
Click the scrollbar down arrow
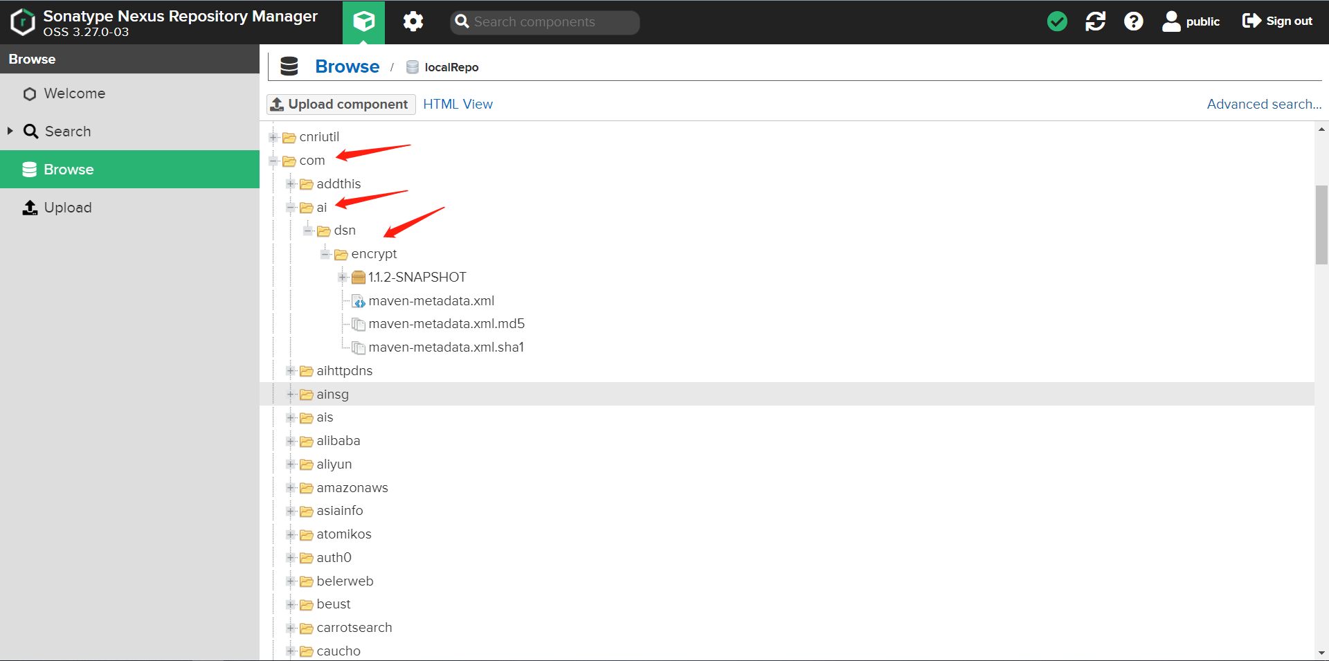pyautogui.click(x=1321, y=653)
